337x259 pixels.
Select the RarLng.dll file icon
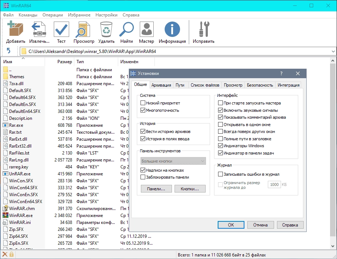(x=5, y=160)
